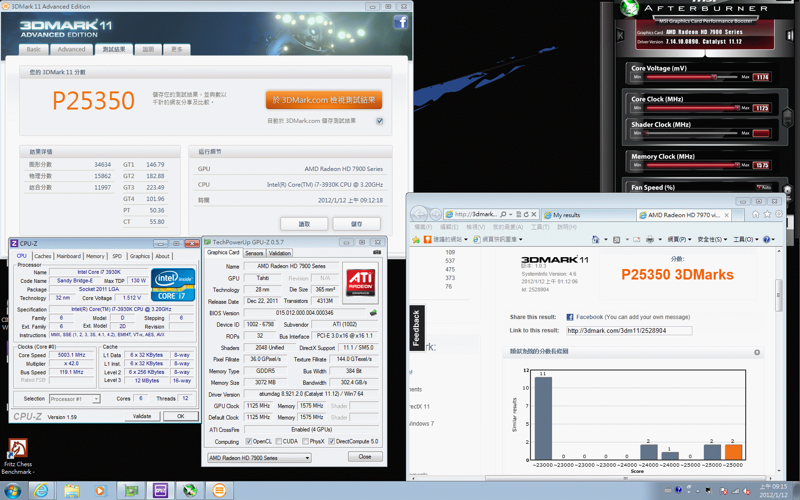The width and height of the screenshot is (800, 500).
Task: Click the read mail icon in IE command bar
Action: tap(637, 240)
